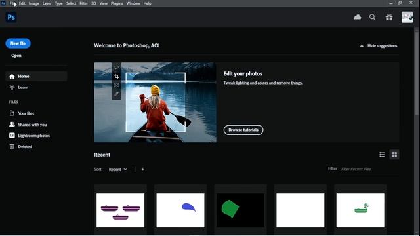Open the Help menu

147,3
